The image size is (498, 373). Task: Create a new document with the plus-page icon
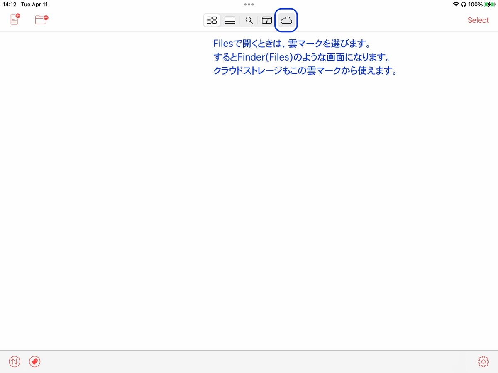point(15,19)
